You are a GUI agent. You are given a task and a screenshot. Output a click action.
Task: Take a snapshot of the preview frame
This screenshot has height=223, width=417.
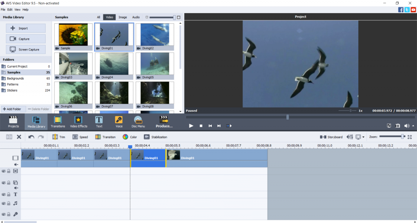pyautogui.click(x=397, y=126)
